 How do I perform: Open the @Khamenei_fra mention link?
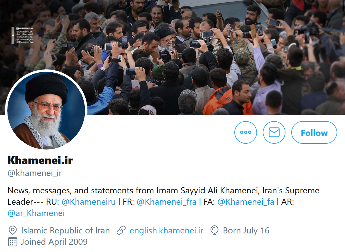click(x=167, y=202)
